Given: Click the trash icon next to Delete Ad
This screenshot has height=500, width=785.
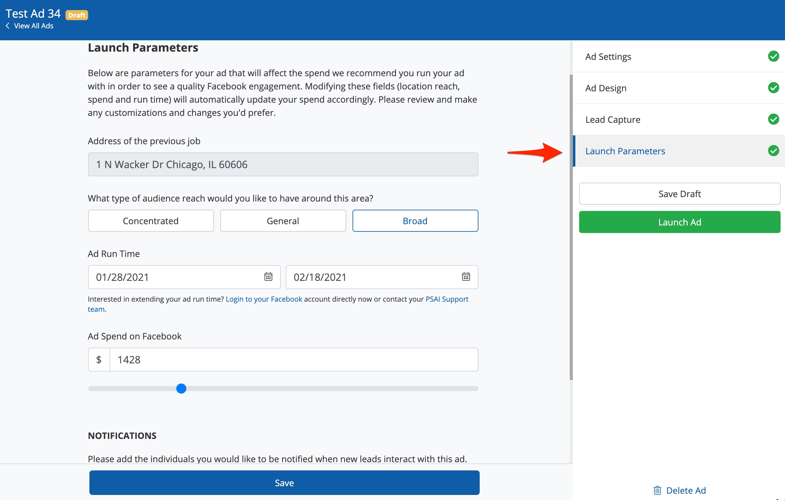Looking at the screenshot, I should [658, 490].
